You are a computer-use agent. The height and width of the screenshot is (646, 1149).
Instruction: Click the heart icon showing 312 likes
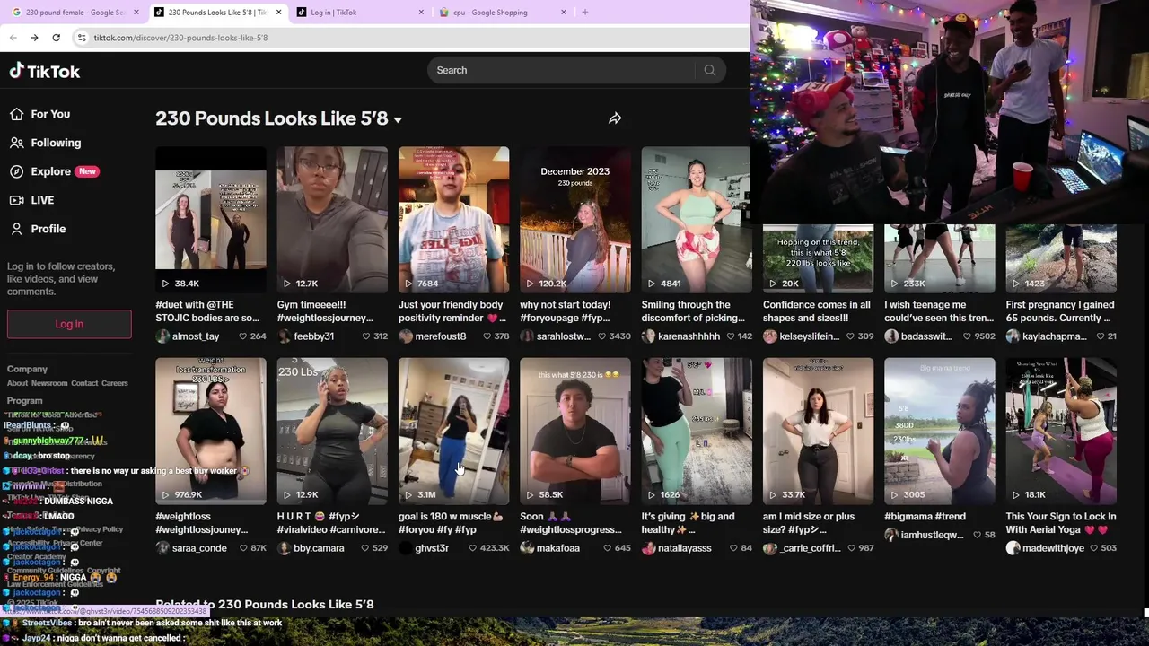pyautogui.click(x=365, y=336)
